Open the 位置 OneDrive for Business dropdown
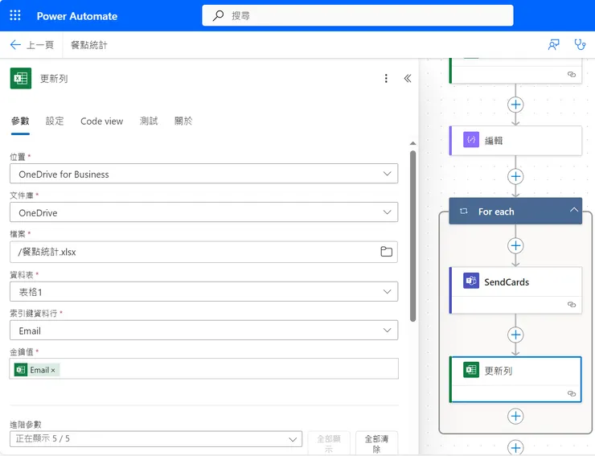This screenshot has height=456, width=595. tap(203, 174)
